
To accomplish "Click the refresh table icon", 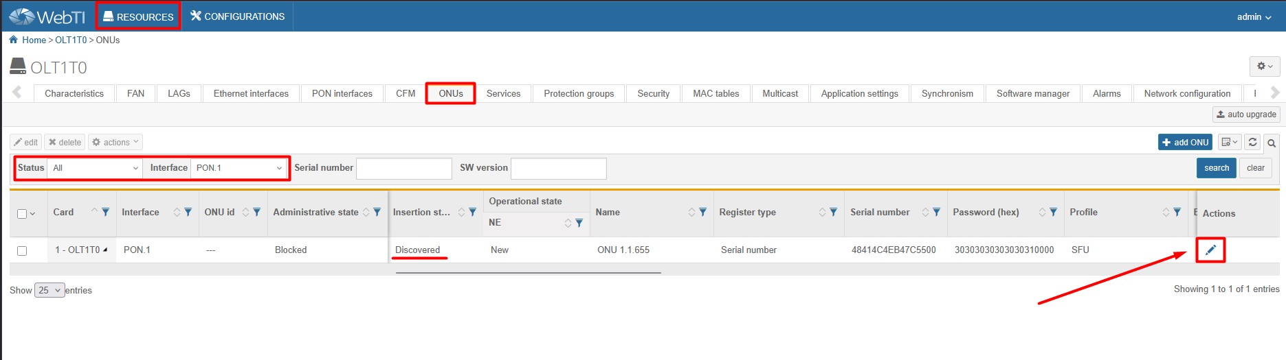I will tap(1252, 142).
